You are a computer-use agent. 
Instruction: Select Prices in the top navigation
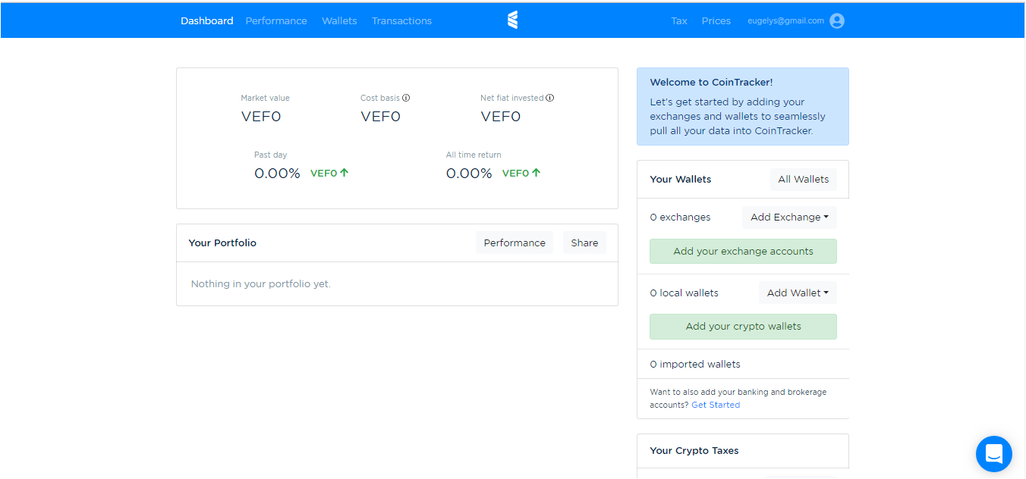716,21
